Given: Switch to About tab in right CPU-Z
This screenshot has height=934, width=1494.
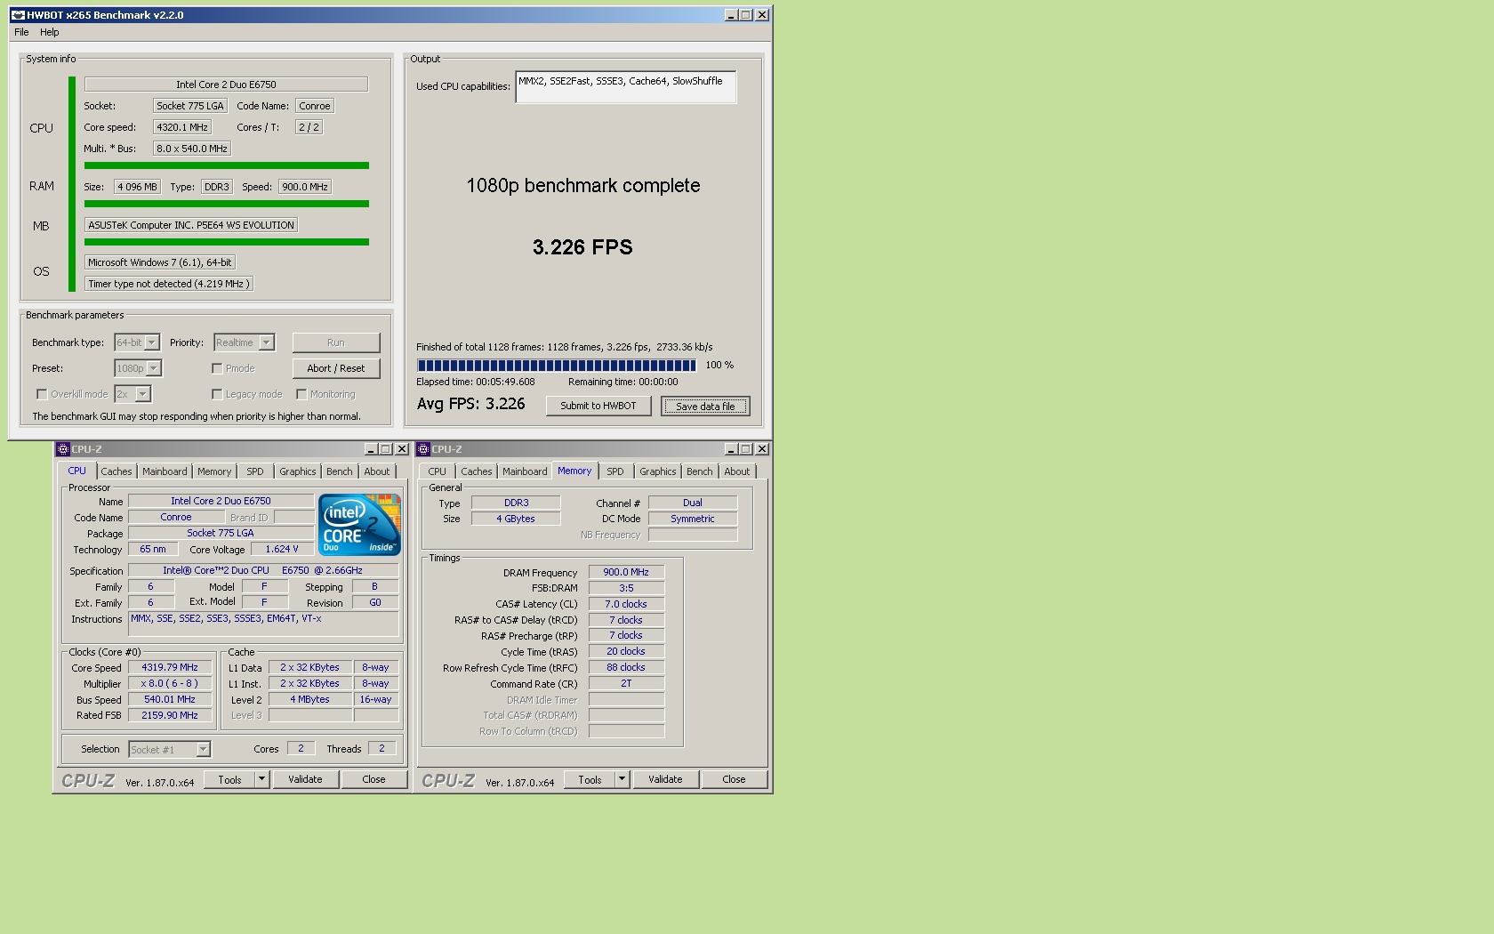Looking at the screenshot, I should 737,471.
